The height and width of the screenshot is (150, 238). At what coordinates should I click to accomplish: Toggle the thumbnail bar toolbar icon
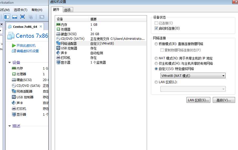point(14,17)
